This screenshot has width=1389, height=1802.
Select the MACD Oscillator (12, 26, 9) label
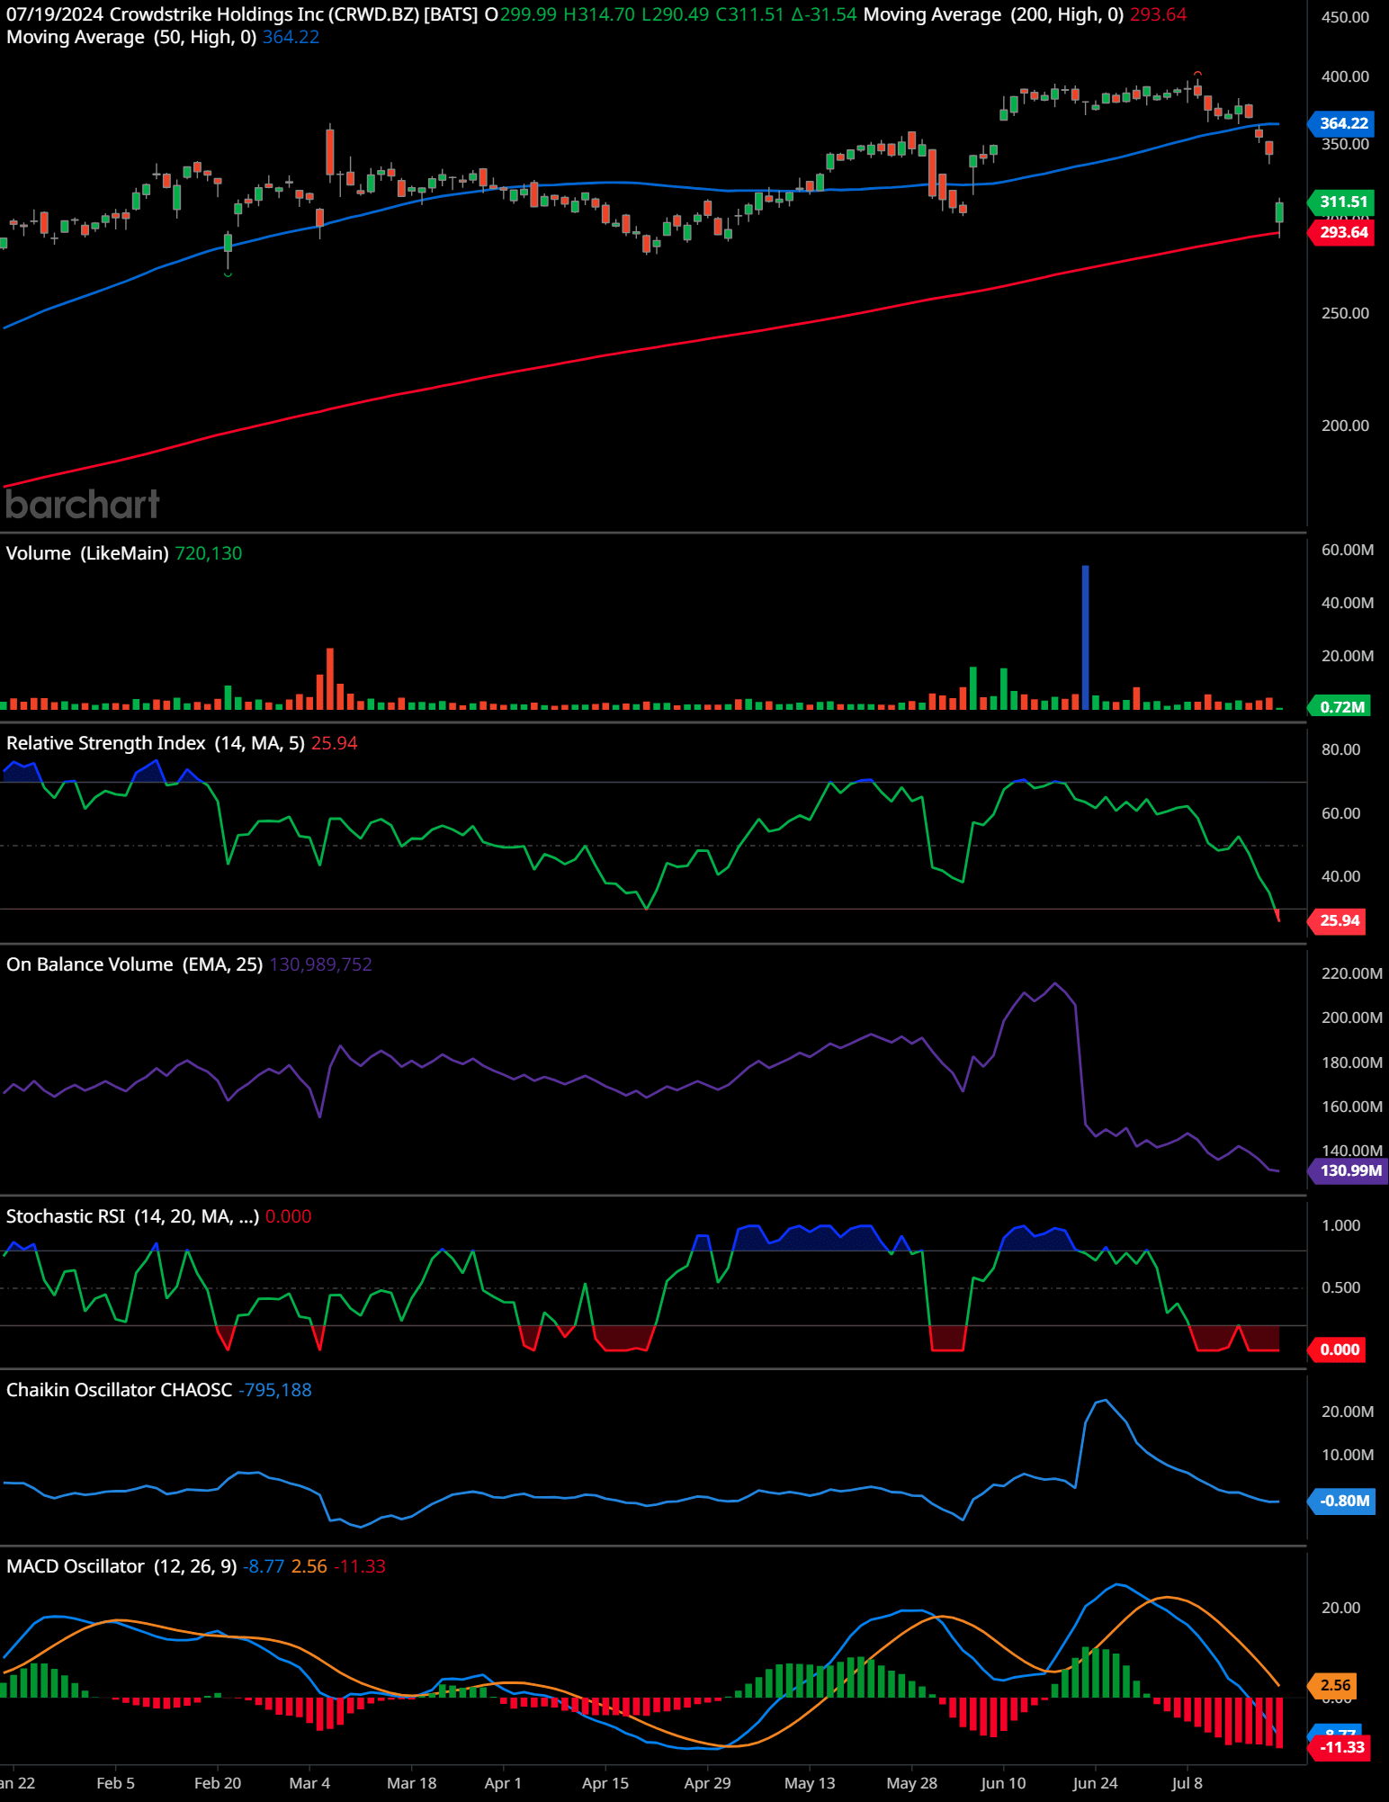pyautogui.click(x=121, y=1566)
